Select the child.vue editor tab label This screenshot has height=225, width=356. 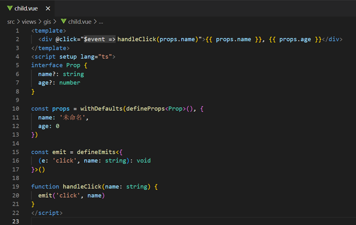tap(25, 8)
